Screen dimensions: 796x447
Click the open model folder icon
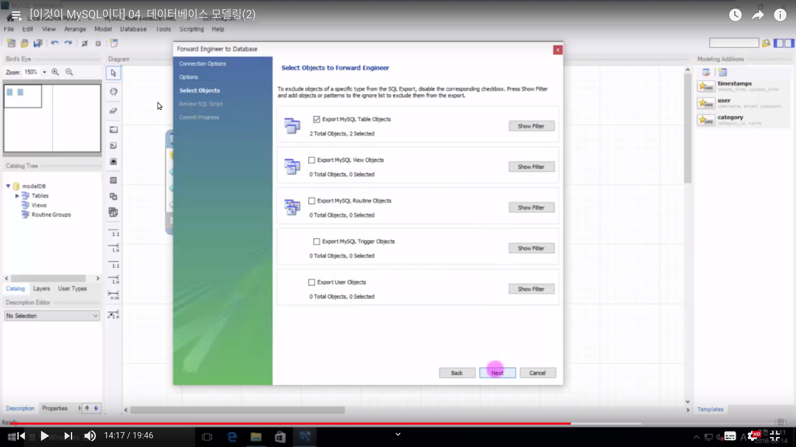(x=24, y=43)
